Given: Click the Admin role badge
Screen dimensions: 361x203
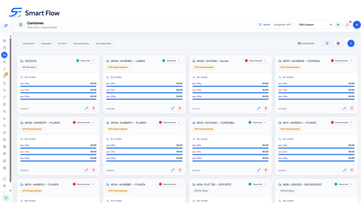Looking at the screenshot, I should pos(265,25).
